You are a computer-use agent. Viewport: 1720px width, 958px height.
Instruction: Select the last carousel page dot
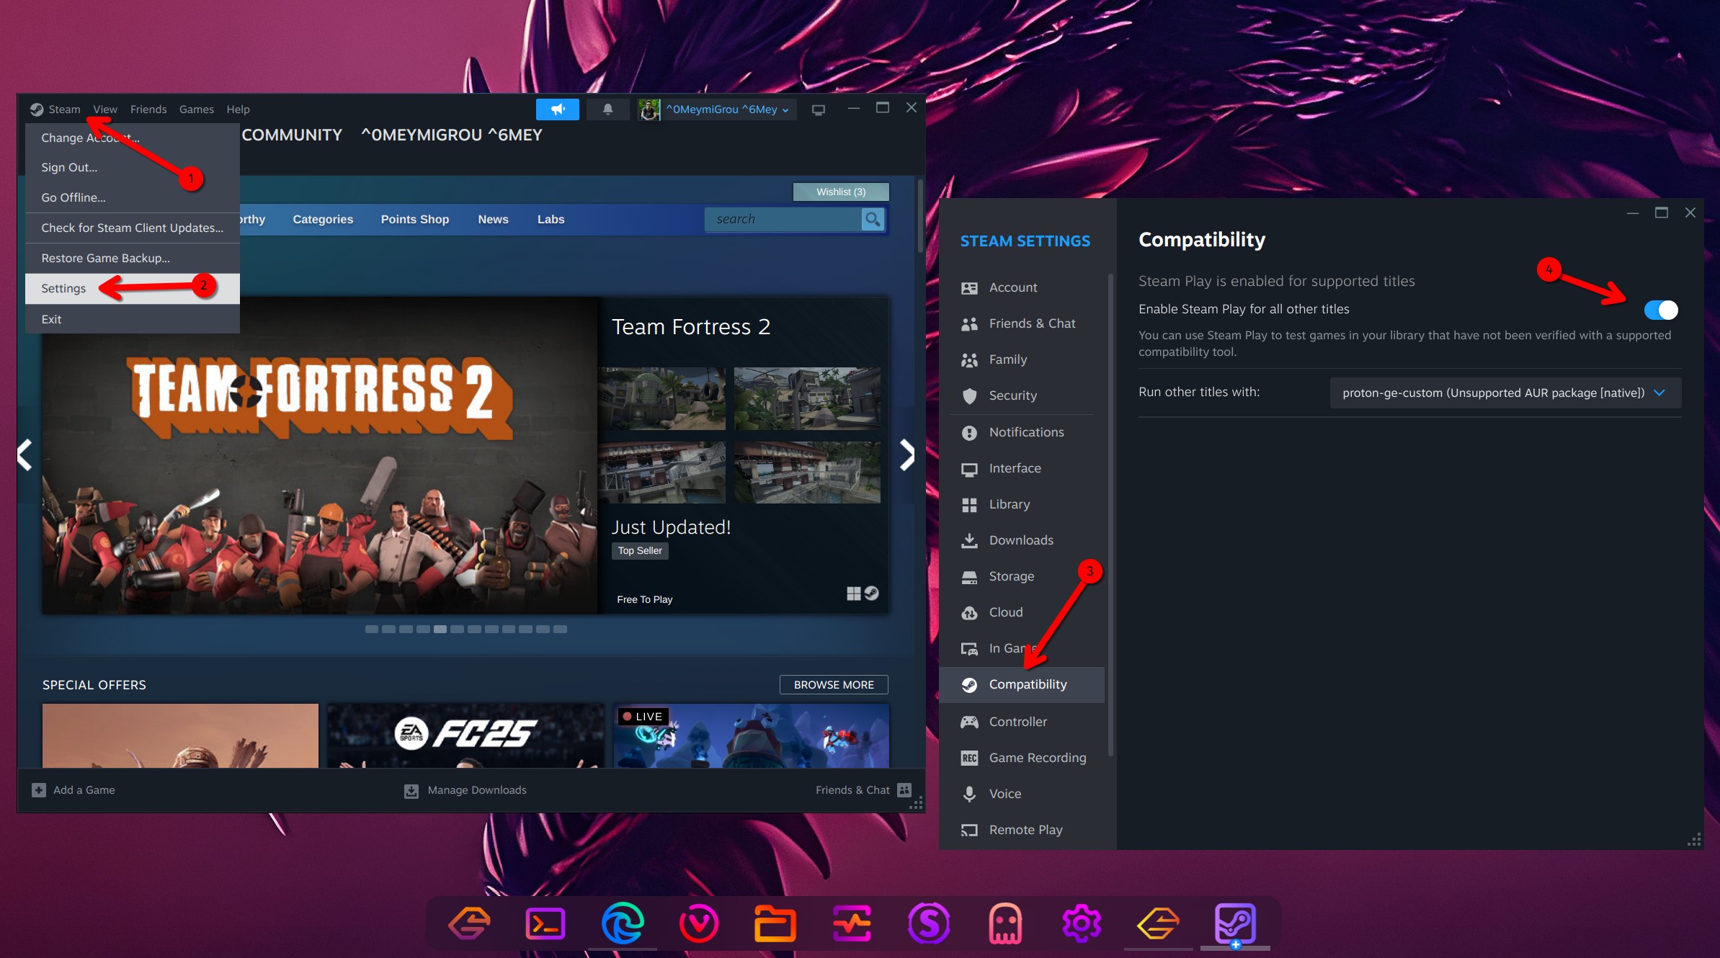(x=560, y=629)
